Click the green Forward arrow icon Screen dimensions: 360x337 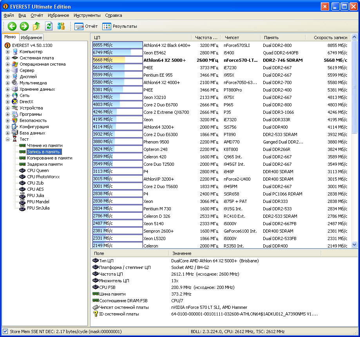click(24, 26)
